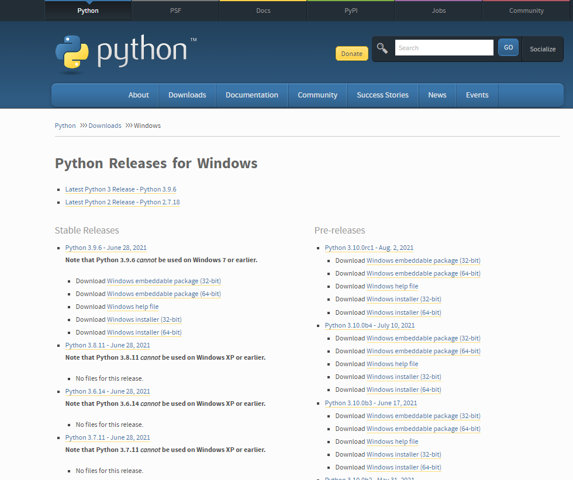This screenshot has height=480, width=573.
Task: Click the "Windows" breadcrumb text
Action: [147, 126]
